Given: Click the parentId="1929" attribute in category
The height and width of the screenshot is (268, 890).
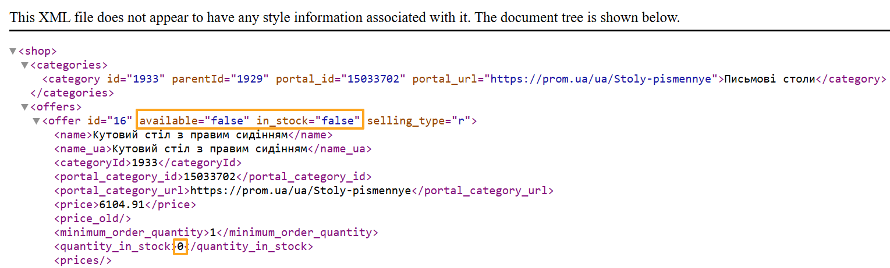Looking at the screenshot, I should coord(220,79).
